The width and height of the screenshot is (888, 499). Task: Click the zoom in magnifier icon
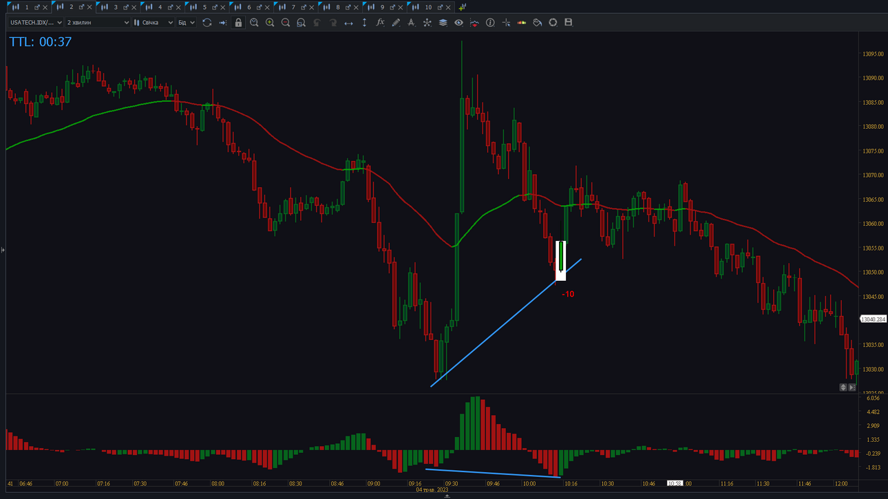click(x=270, y=23)
